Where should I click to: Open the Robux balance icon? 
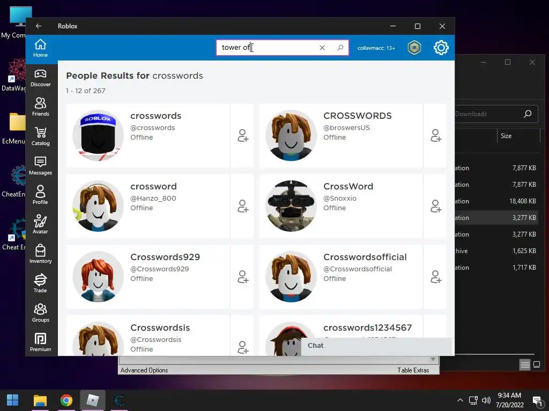coord(414,48)
